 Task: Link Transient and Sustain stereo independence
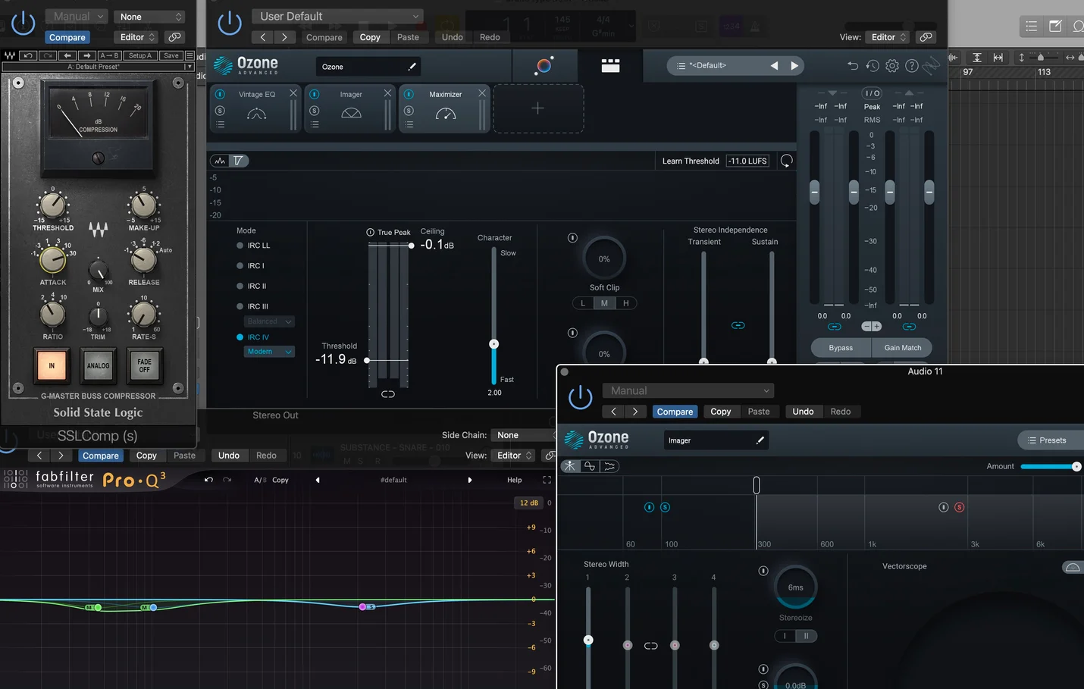click(x=738, y=325)
